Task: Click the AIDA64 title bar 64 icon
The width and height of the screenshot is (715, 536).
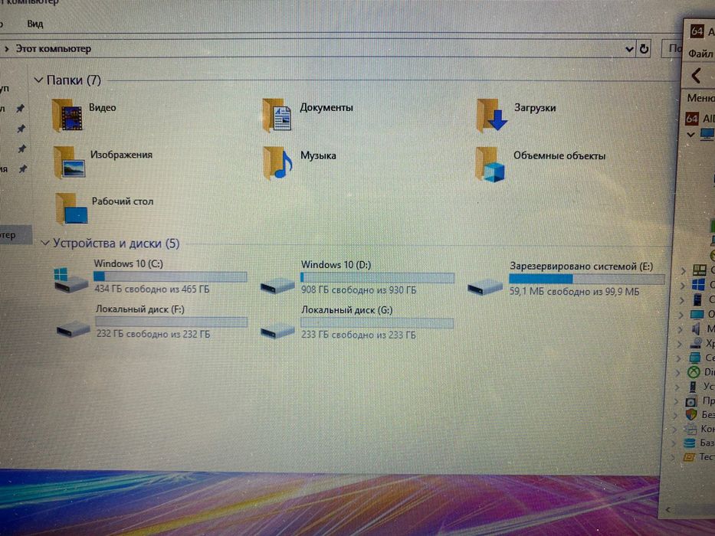Action: [x=697, y=31]
